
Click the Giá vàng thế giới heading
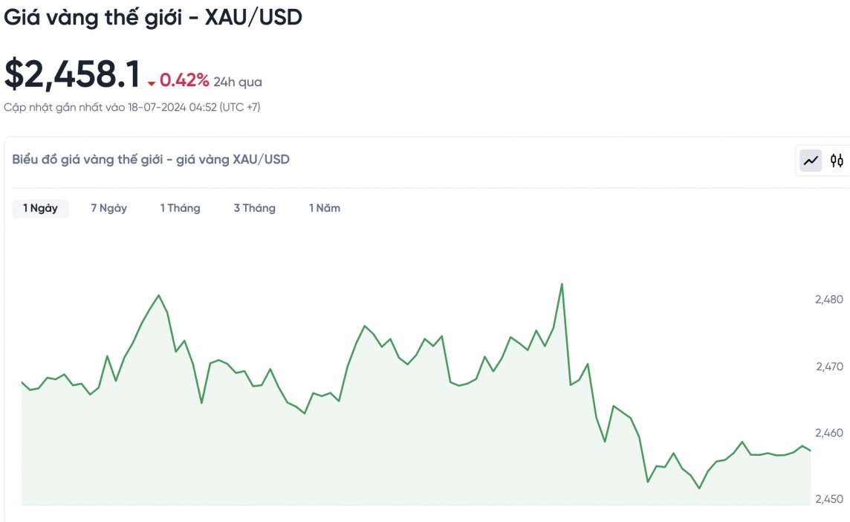pos(153,18)
